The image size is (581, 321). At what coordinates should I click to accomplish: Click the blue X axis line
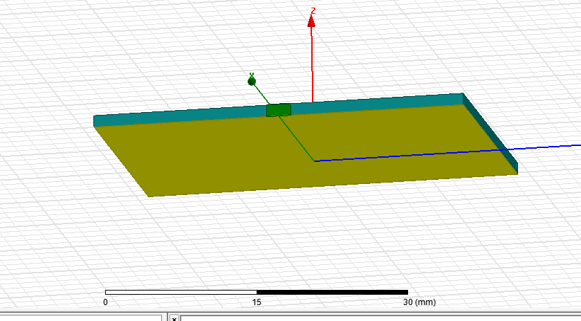pyautogui.click(x=415, y=154)
